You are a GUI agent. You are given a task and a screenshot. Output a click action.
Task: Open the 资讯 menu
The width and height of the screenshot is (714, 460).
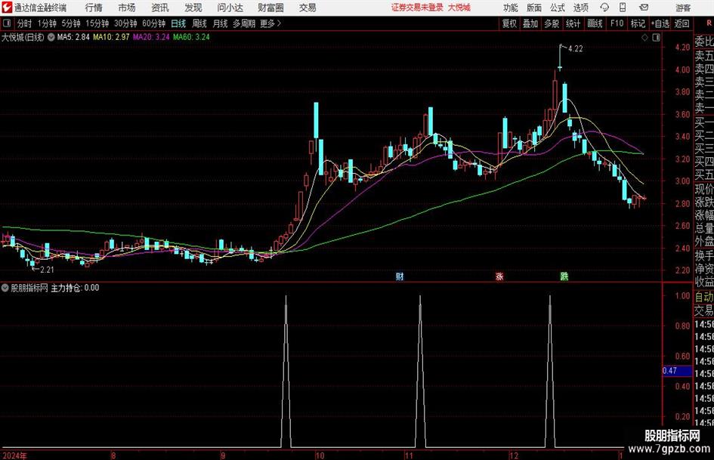coord(160,8)
